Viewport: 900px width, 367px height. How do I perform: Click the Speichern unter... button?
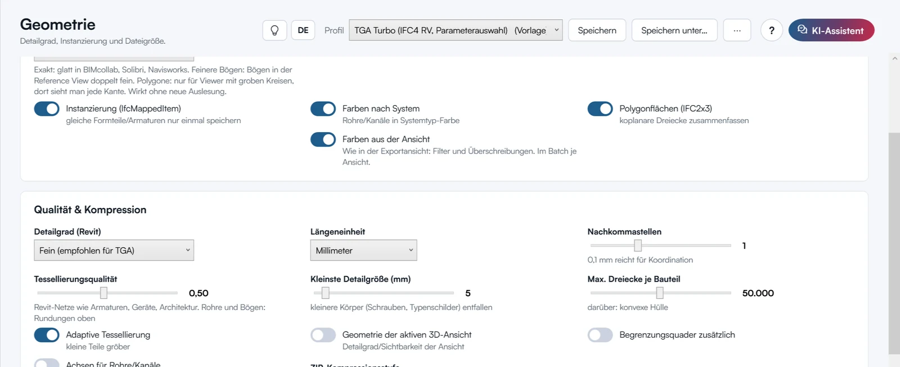click(x=674, y=30)
